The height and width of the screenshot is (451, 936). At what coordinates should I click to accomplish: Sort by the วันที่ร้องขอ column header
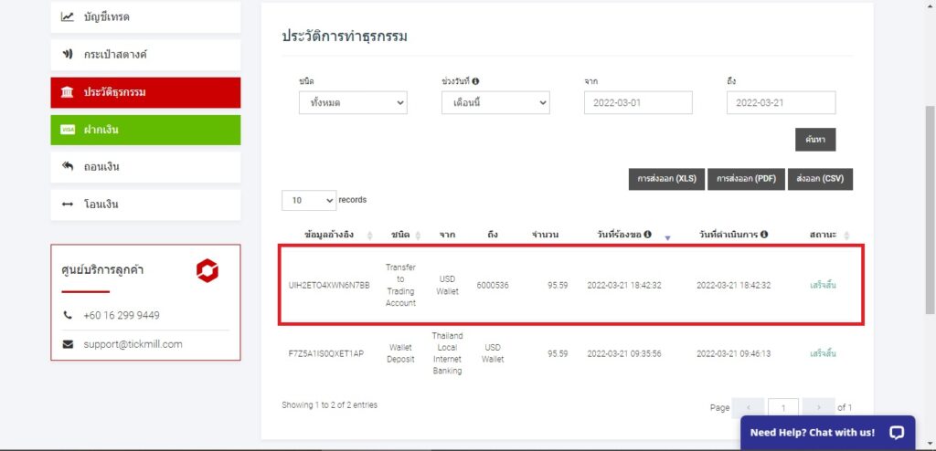[x=624, y=235]
